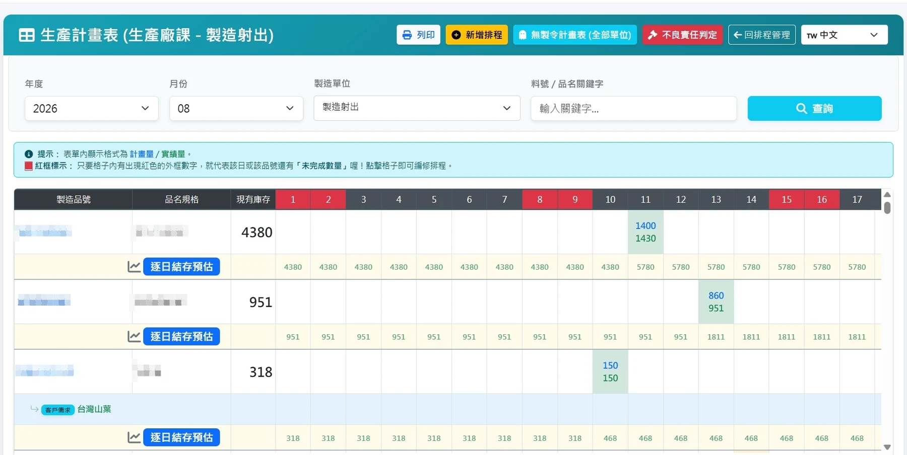Click the red day 1 column header

(293, 199)
